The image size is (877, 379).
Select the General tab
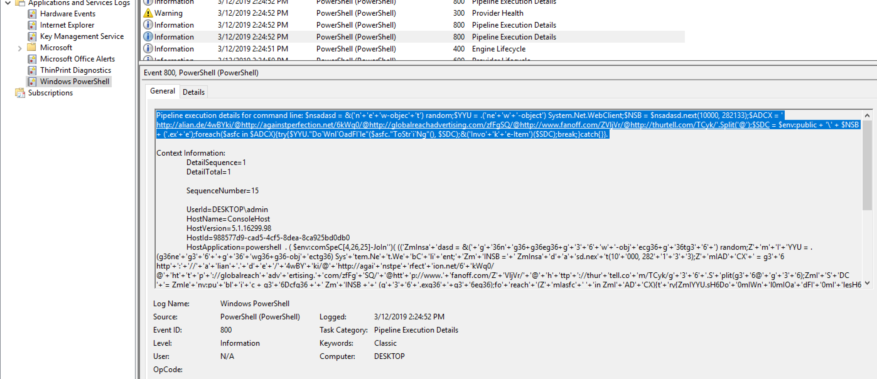coord(162,91)
